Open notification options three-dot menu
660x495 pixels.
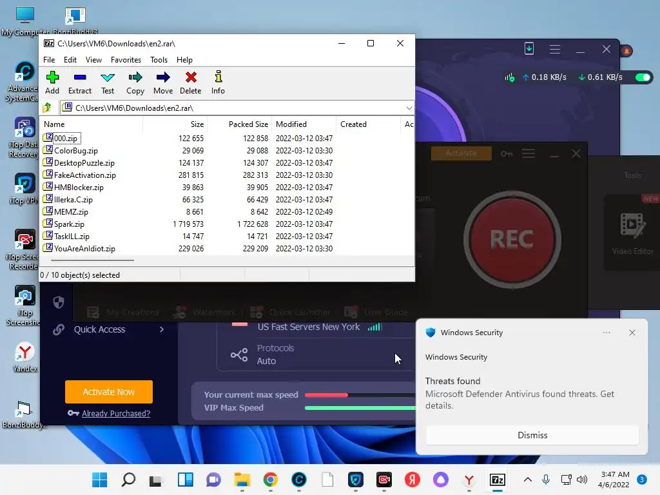point(607,333)
